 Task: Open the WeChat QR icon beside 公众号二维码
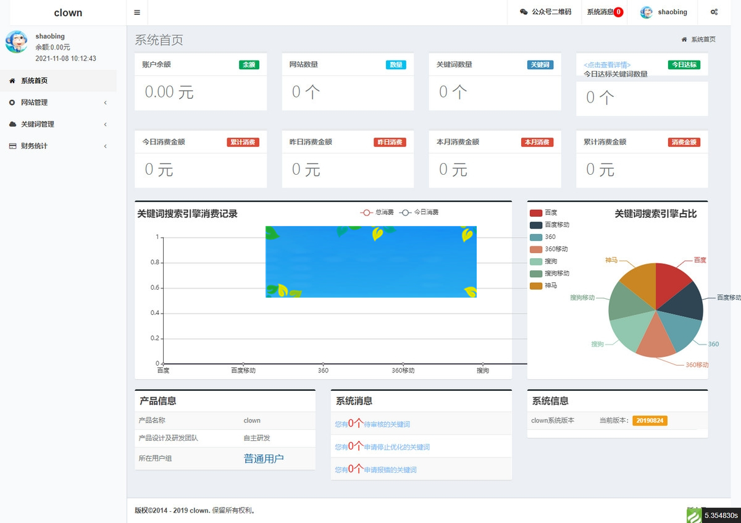tap(524, 12)
